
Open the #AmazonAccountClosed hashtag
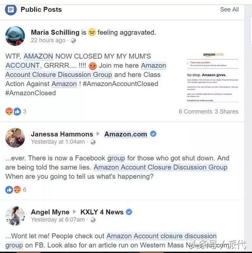point(120,84)
